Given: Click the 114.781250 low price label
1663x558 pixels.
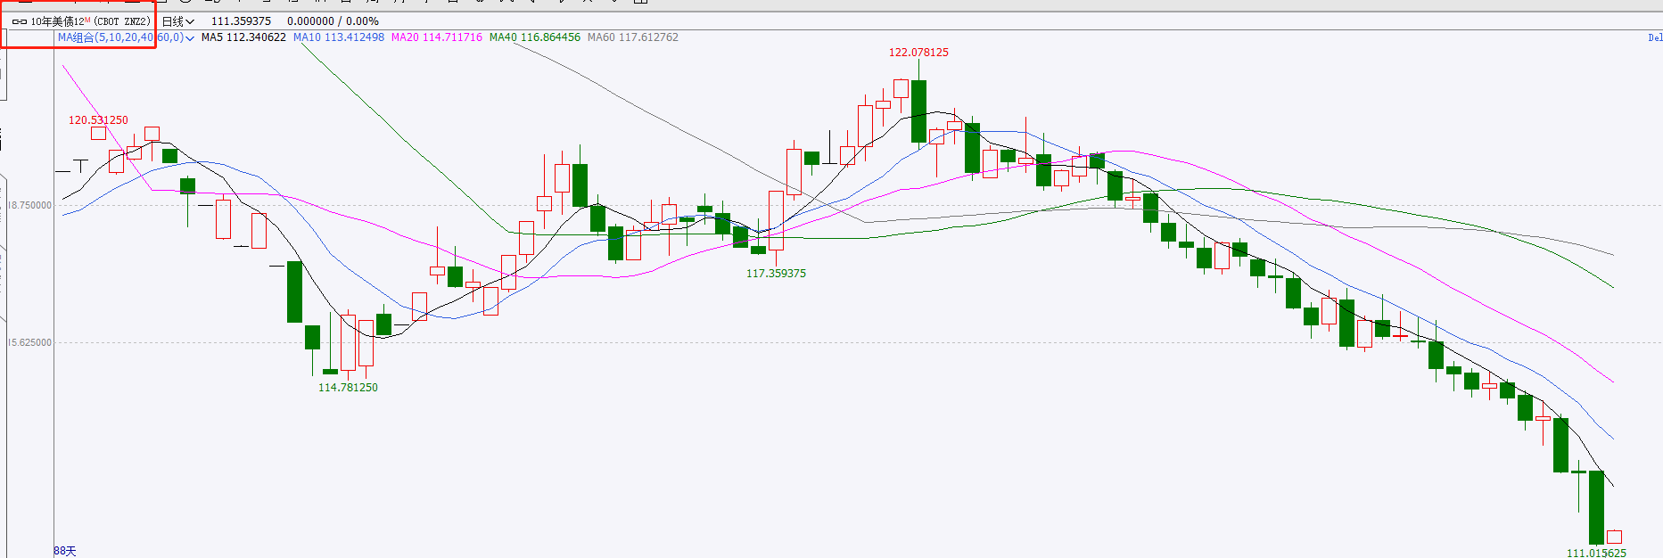Looking at the screenshot, I should coord(348,388).
